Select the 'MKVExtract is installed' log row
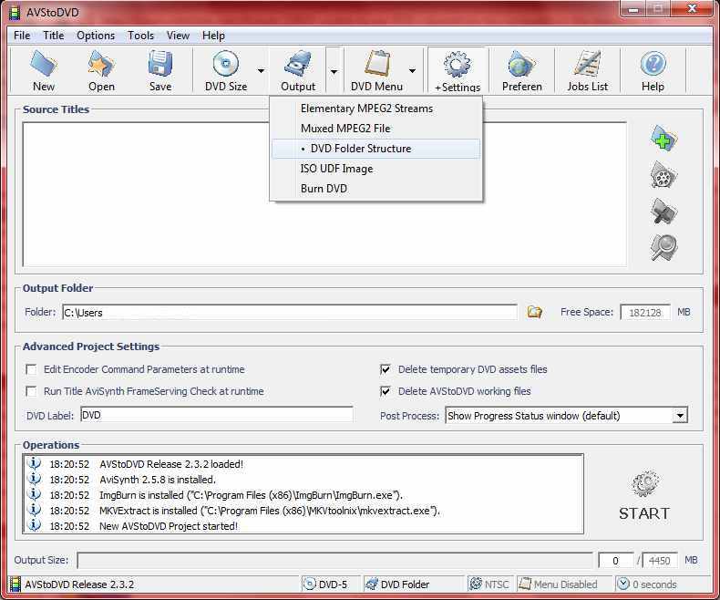The height and width of the screenshot is (600, 720). pyautogui.click(x=303, y=511)
